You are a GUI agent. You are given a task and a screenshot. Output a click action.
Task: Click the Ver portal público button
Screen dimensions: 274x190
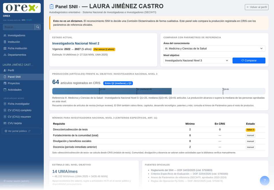click(22, 131)
